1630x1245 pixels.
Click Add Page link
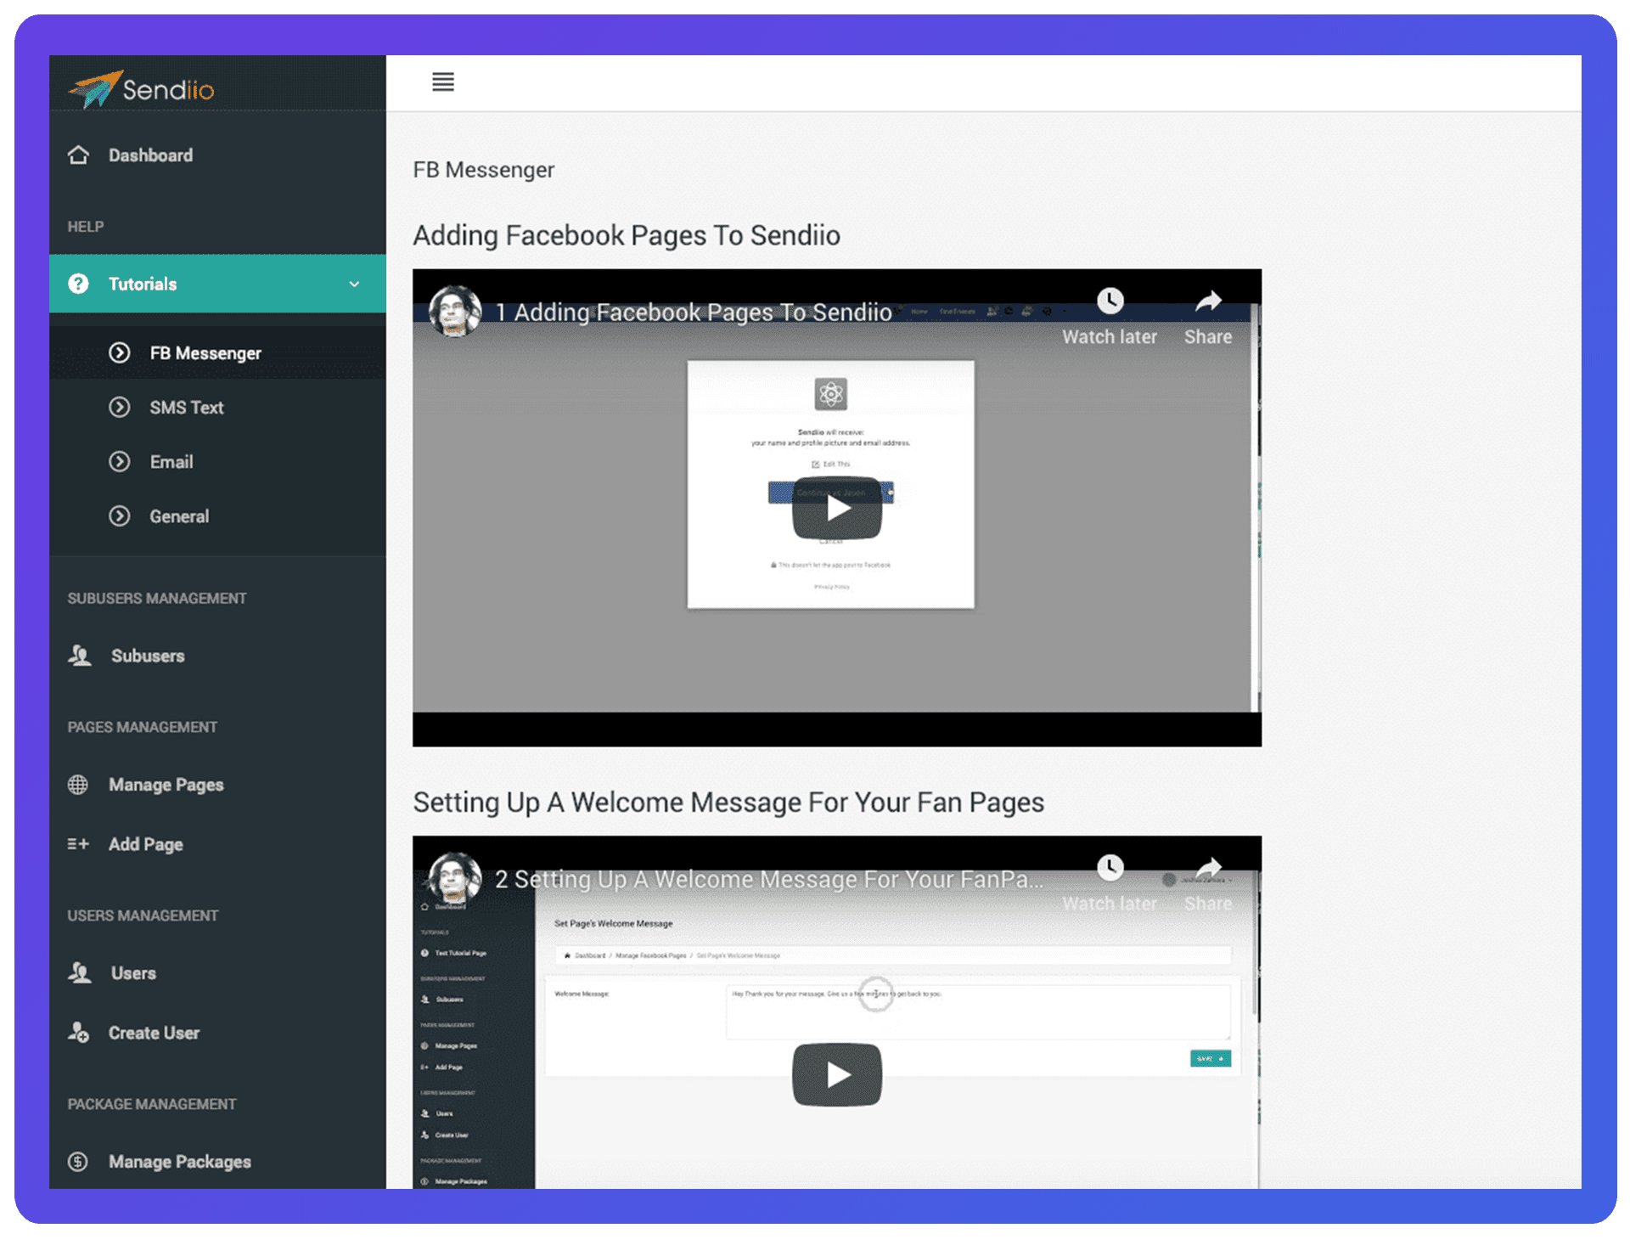tap(145, 844)
